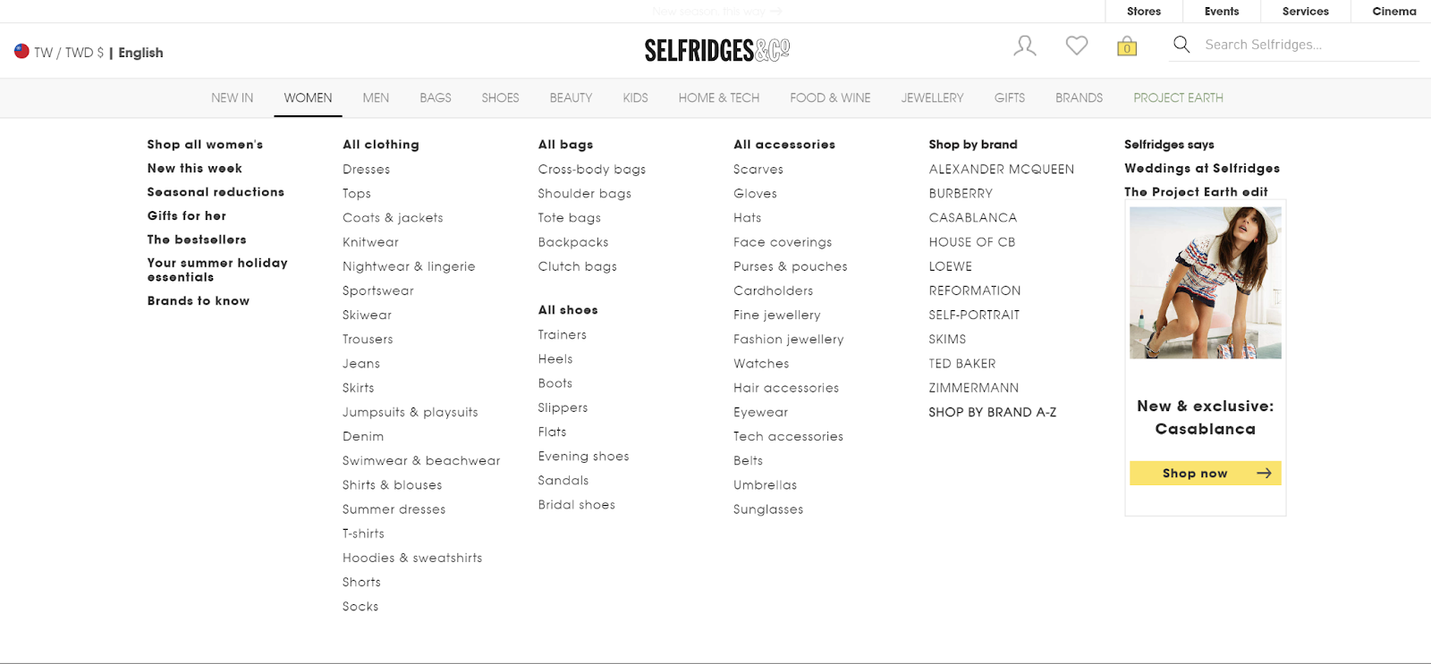Open the shopping bag icon
Image resolution: width=1431 pixels, height=664 pixels.
click(1127, 46)
